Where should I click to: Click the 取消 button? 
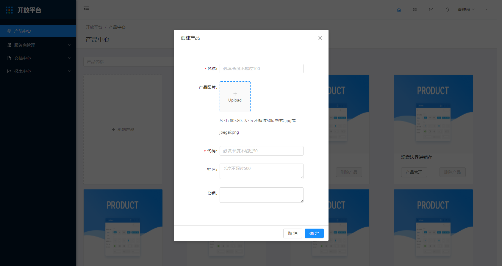293,233
